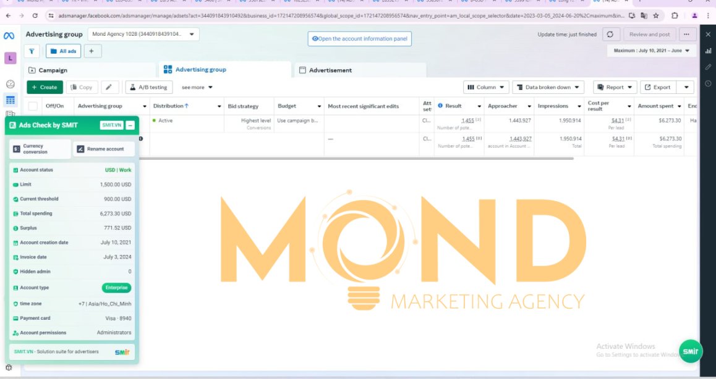This screenshot has width=716, height=379.
Task: Select the campaigns table grid icon in sidebar
Action: click(x=10, y=100)
